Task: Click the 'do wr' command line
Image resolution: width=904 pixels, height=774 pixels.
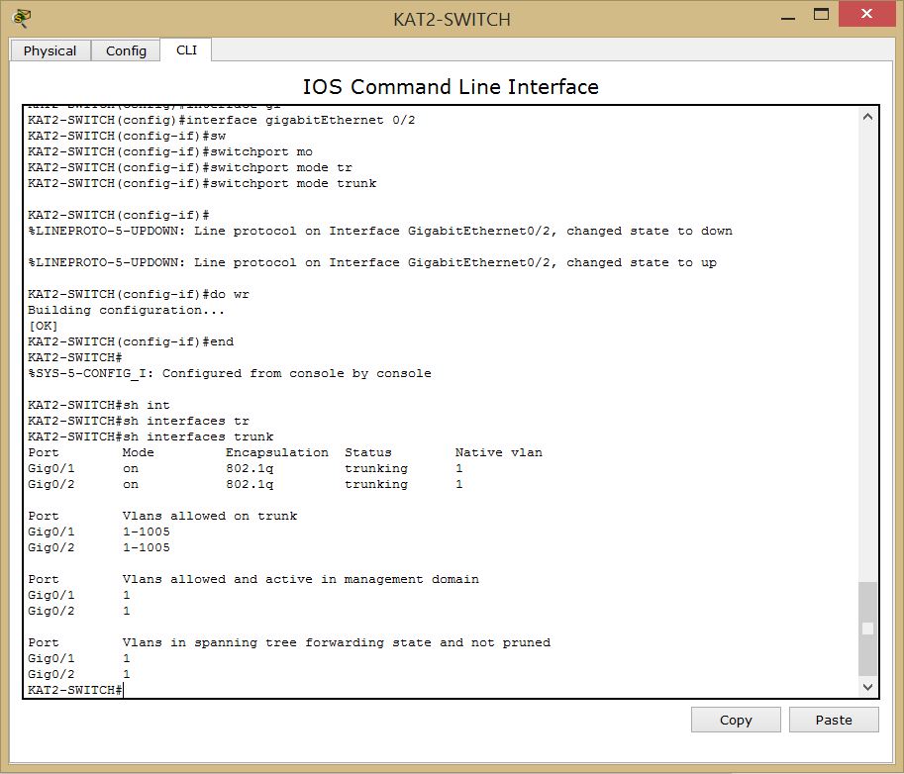Action: click(x=139, y=294)
